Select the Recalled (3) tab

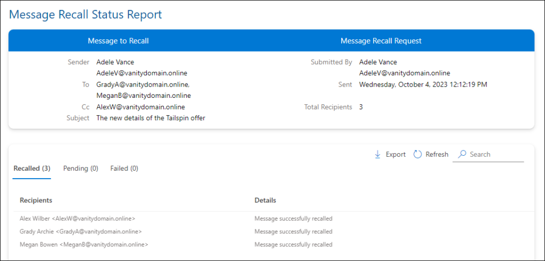pos(32,169)
